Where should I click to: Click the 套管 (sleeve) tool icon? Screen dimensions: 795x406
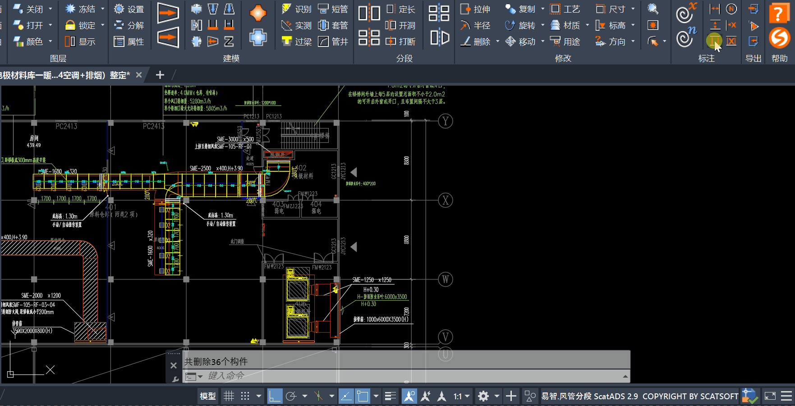(323, 25)
